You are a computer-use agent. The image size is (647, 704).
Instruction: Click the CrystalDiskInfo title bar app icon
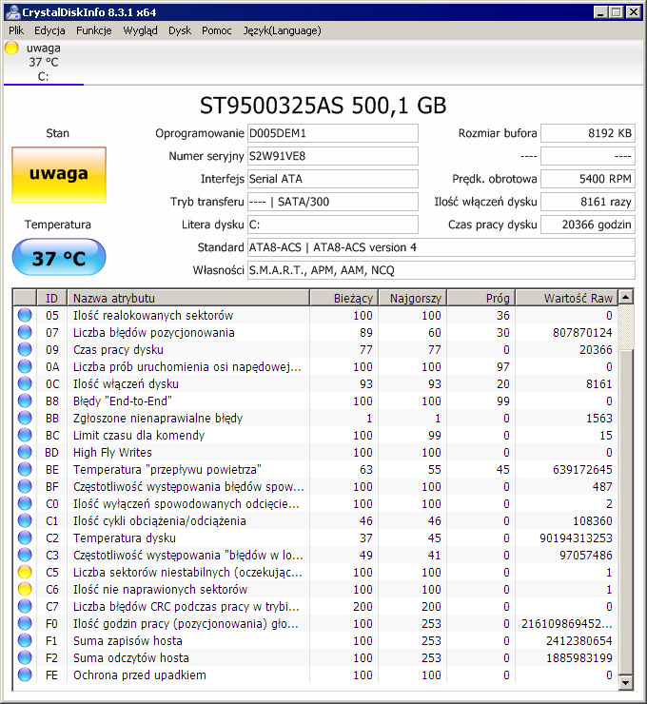(13, 12)
